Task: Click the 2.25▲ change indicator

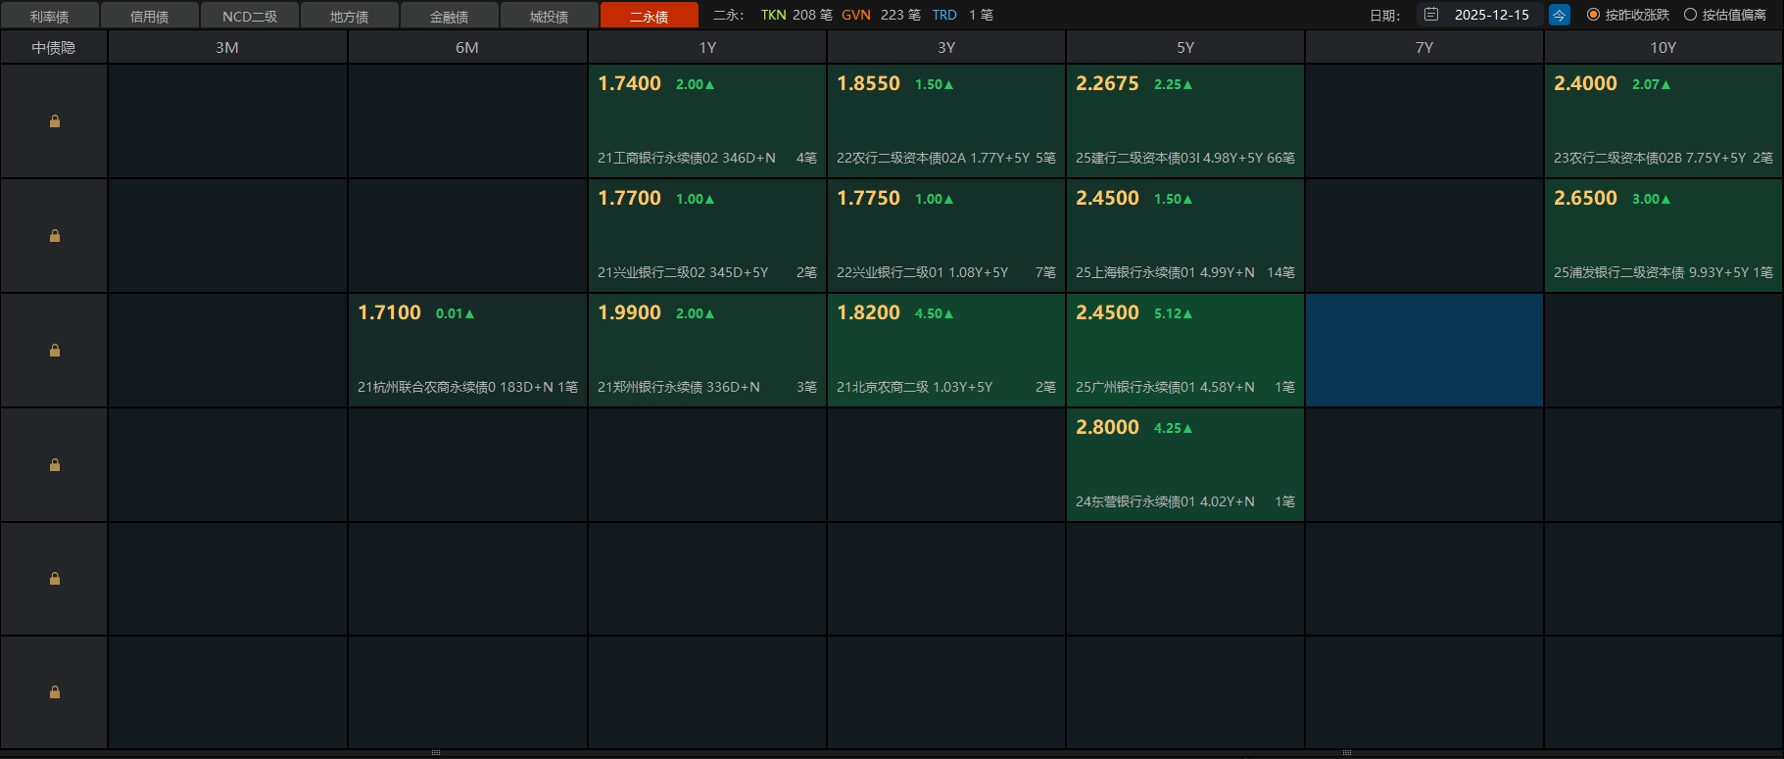Action: 1173,85
